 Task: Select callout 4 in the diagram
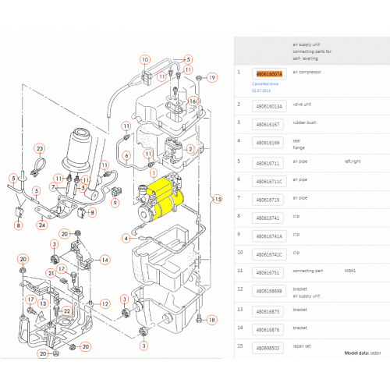126,238
